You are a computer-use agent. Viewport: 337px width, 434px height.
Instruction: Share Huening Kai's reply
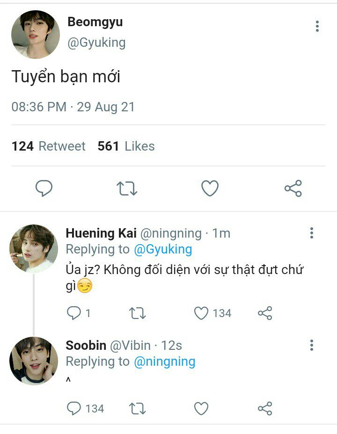point(265,313)
